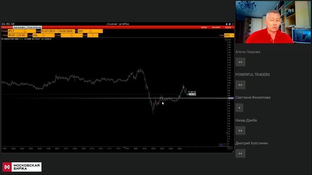Viewport: 312px width, 175px height.
Task: Click the name Светлана Филиппова
Action: tap(253, 97)
